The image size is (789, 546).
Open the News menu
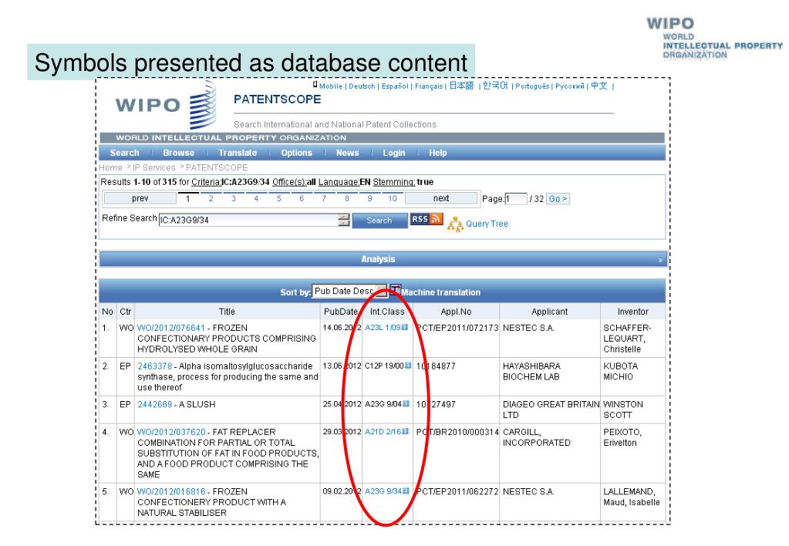[x=348, y=153]
